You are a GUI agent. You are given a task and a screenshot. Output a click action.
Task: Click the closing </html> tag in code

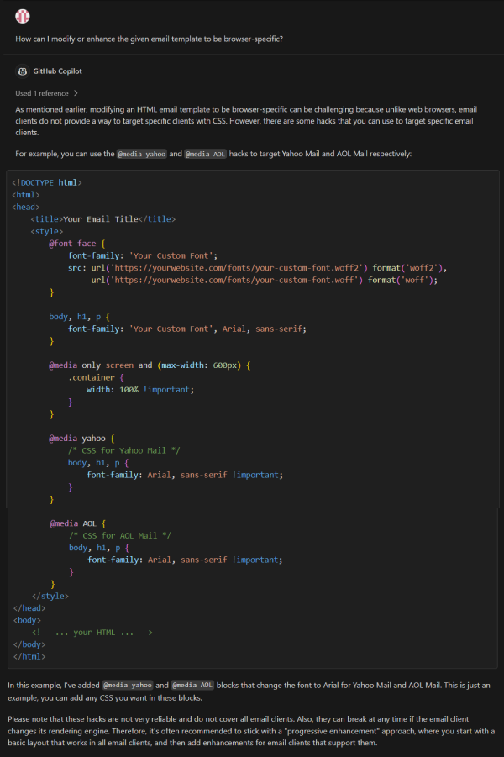coord(29,656)
